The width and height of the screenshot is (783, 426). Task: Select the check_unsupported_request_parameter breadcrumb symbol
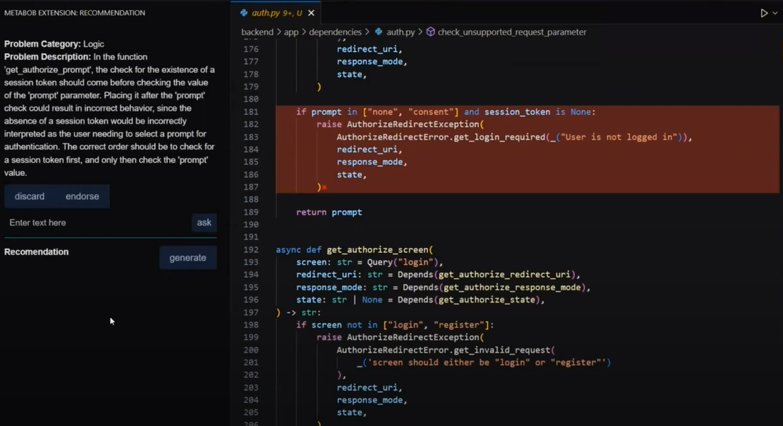click(512, 32)
